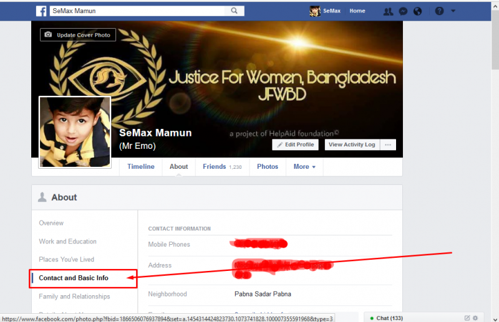Click the scrollbar down arrow
499x322 pixels.
[495, 319]
